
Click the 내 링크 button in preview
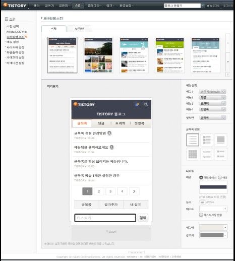pyautogui.click(x=136, y=205)
